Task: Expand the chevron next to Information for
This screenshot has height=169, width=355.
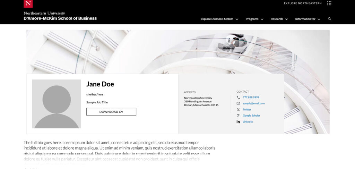Action: pyautogui.click(x=319, y=19)
